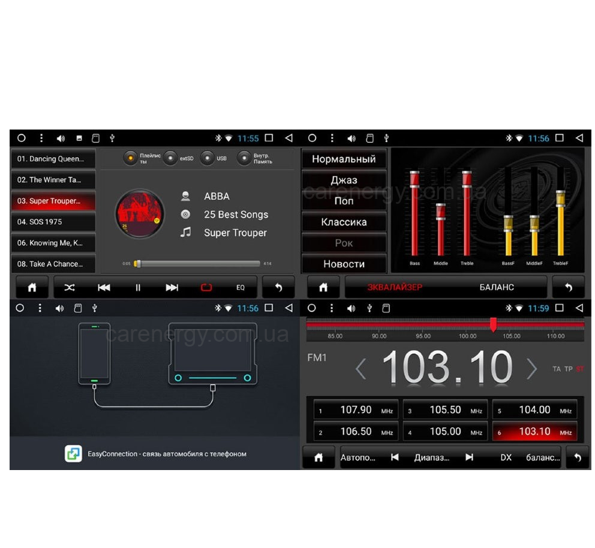595x548 pixels.
Task: Toggle the DX button in the radio
Action: tap(506, 457)
